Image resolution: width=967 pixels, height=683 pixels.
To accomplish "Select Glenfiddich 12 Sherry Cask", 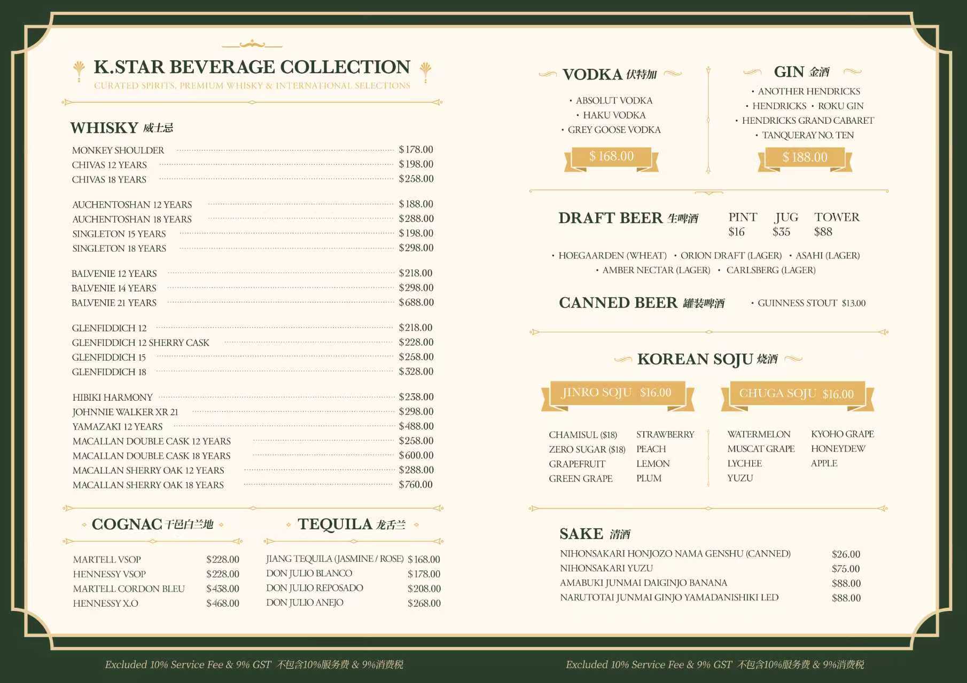I will [141, 343].
